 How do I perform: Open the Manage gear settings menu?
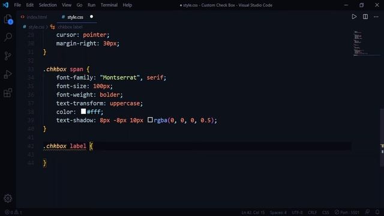[x=8, y=199]
